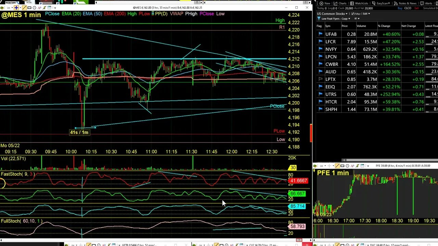Open indicators tool in MES chart toolbar
The height and width of the screenshot is (246, 438).
[44, 8]
